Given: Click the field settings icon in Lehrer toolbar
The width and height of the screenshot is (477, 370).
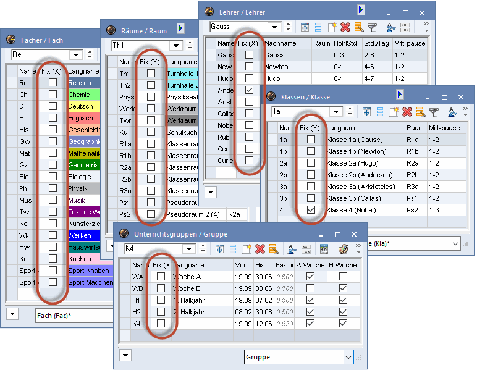Looking at the screenshot, I should pos(405,27).
